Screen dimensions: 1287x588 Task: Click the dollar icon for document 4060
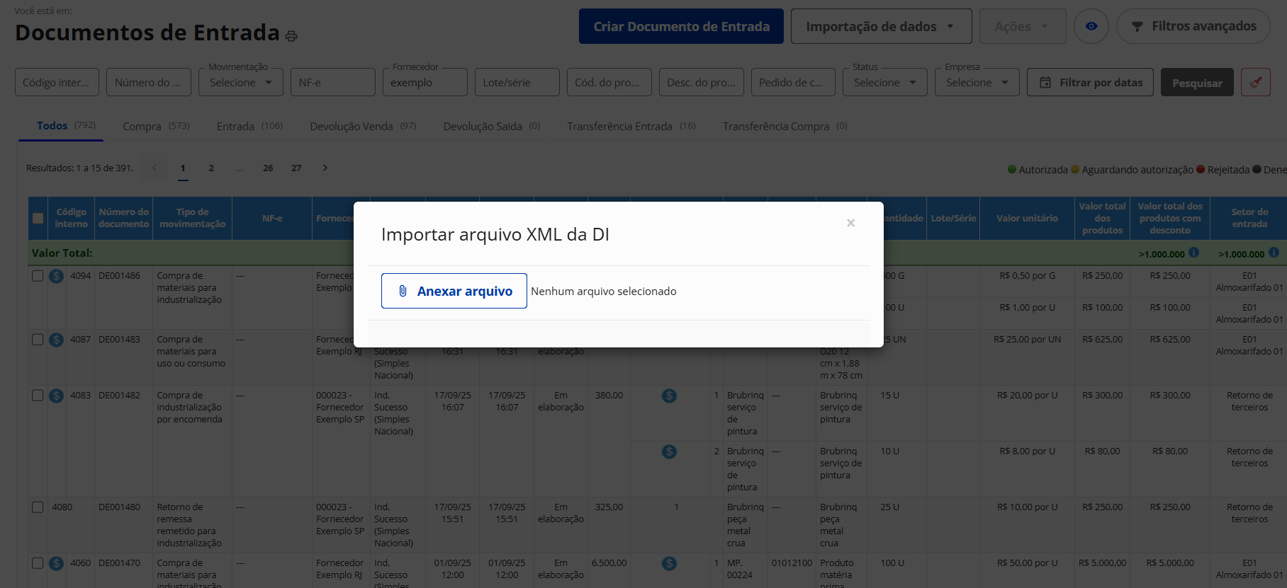[x=57, y=563]
